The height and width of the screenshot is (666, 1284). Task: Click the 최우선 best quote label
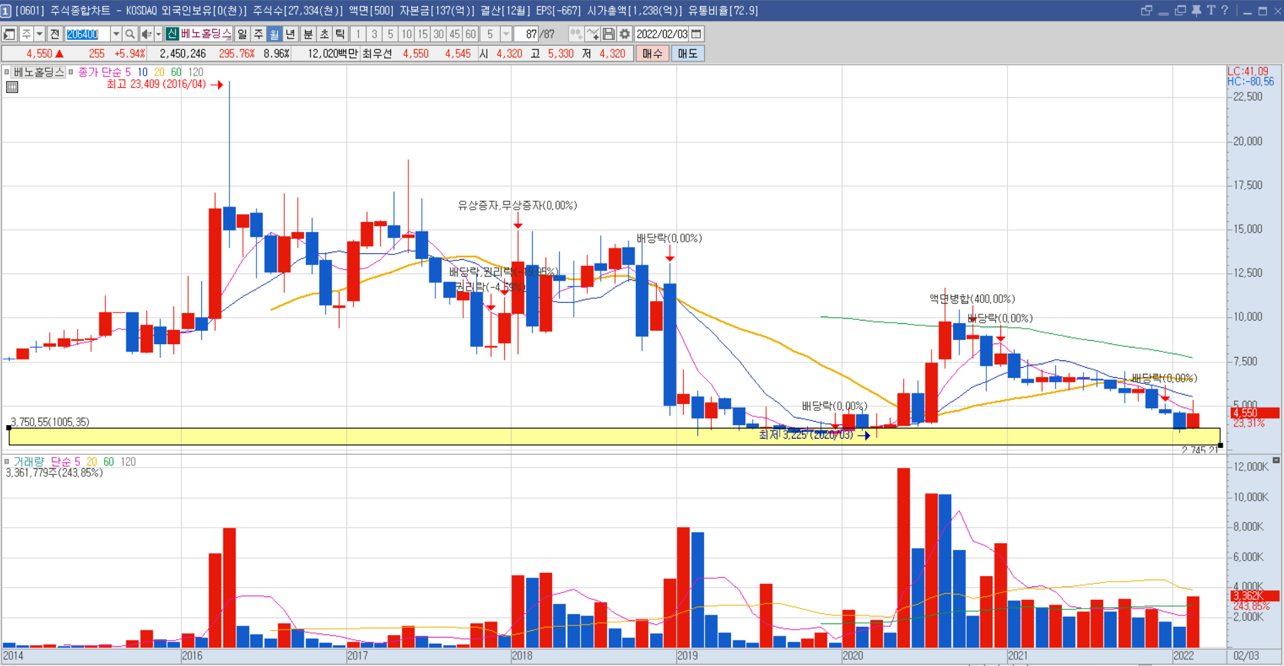[x=377, y=53]
